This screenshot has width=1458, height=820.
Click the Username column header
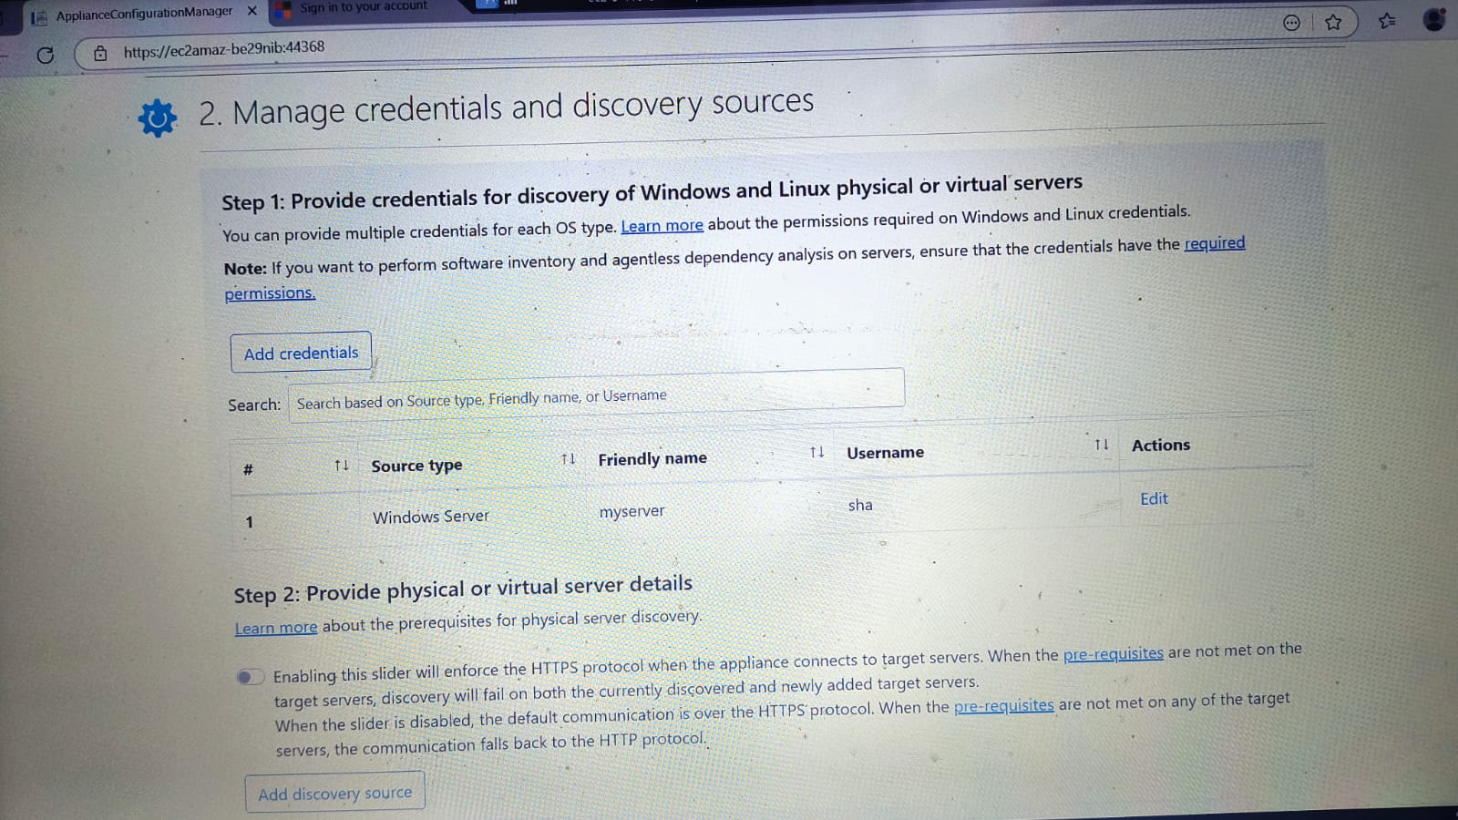point(885,453)
